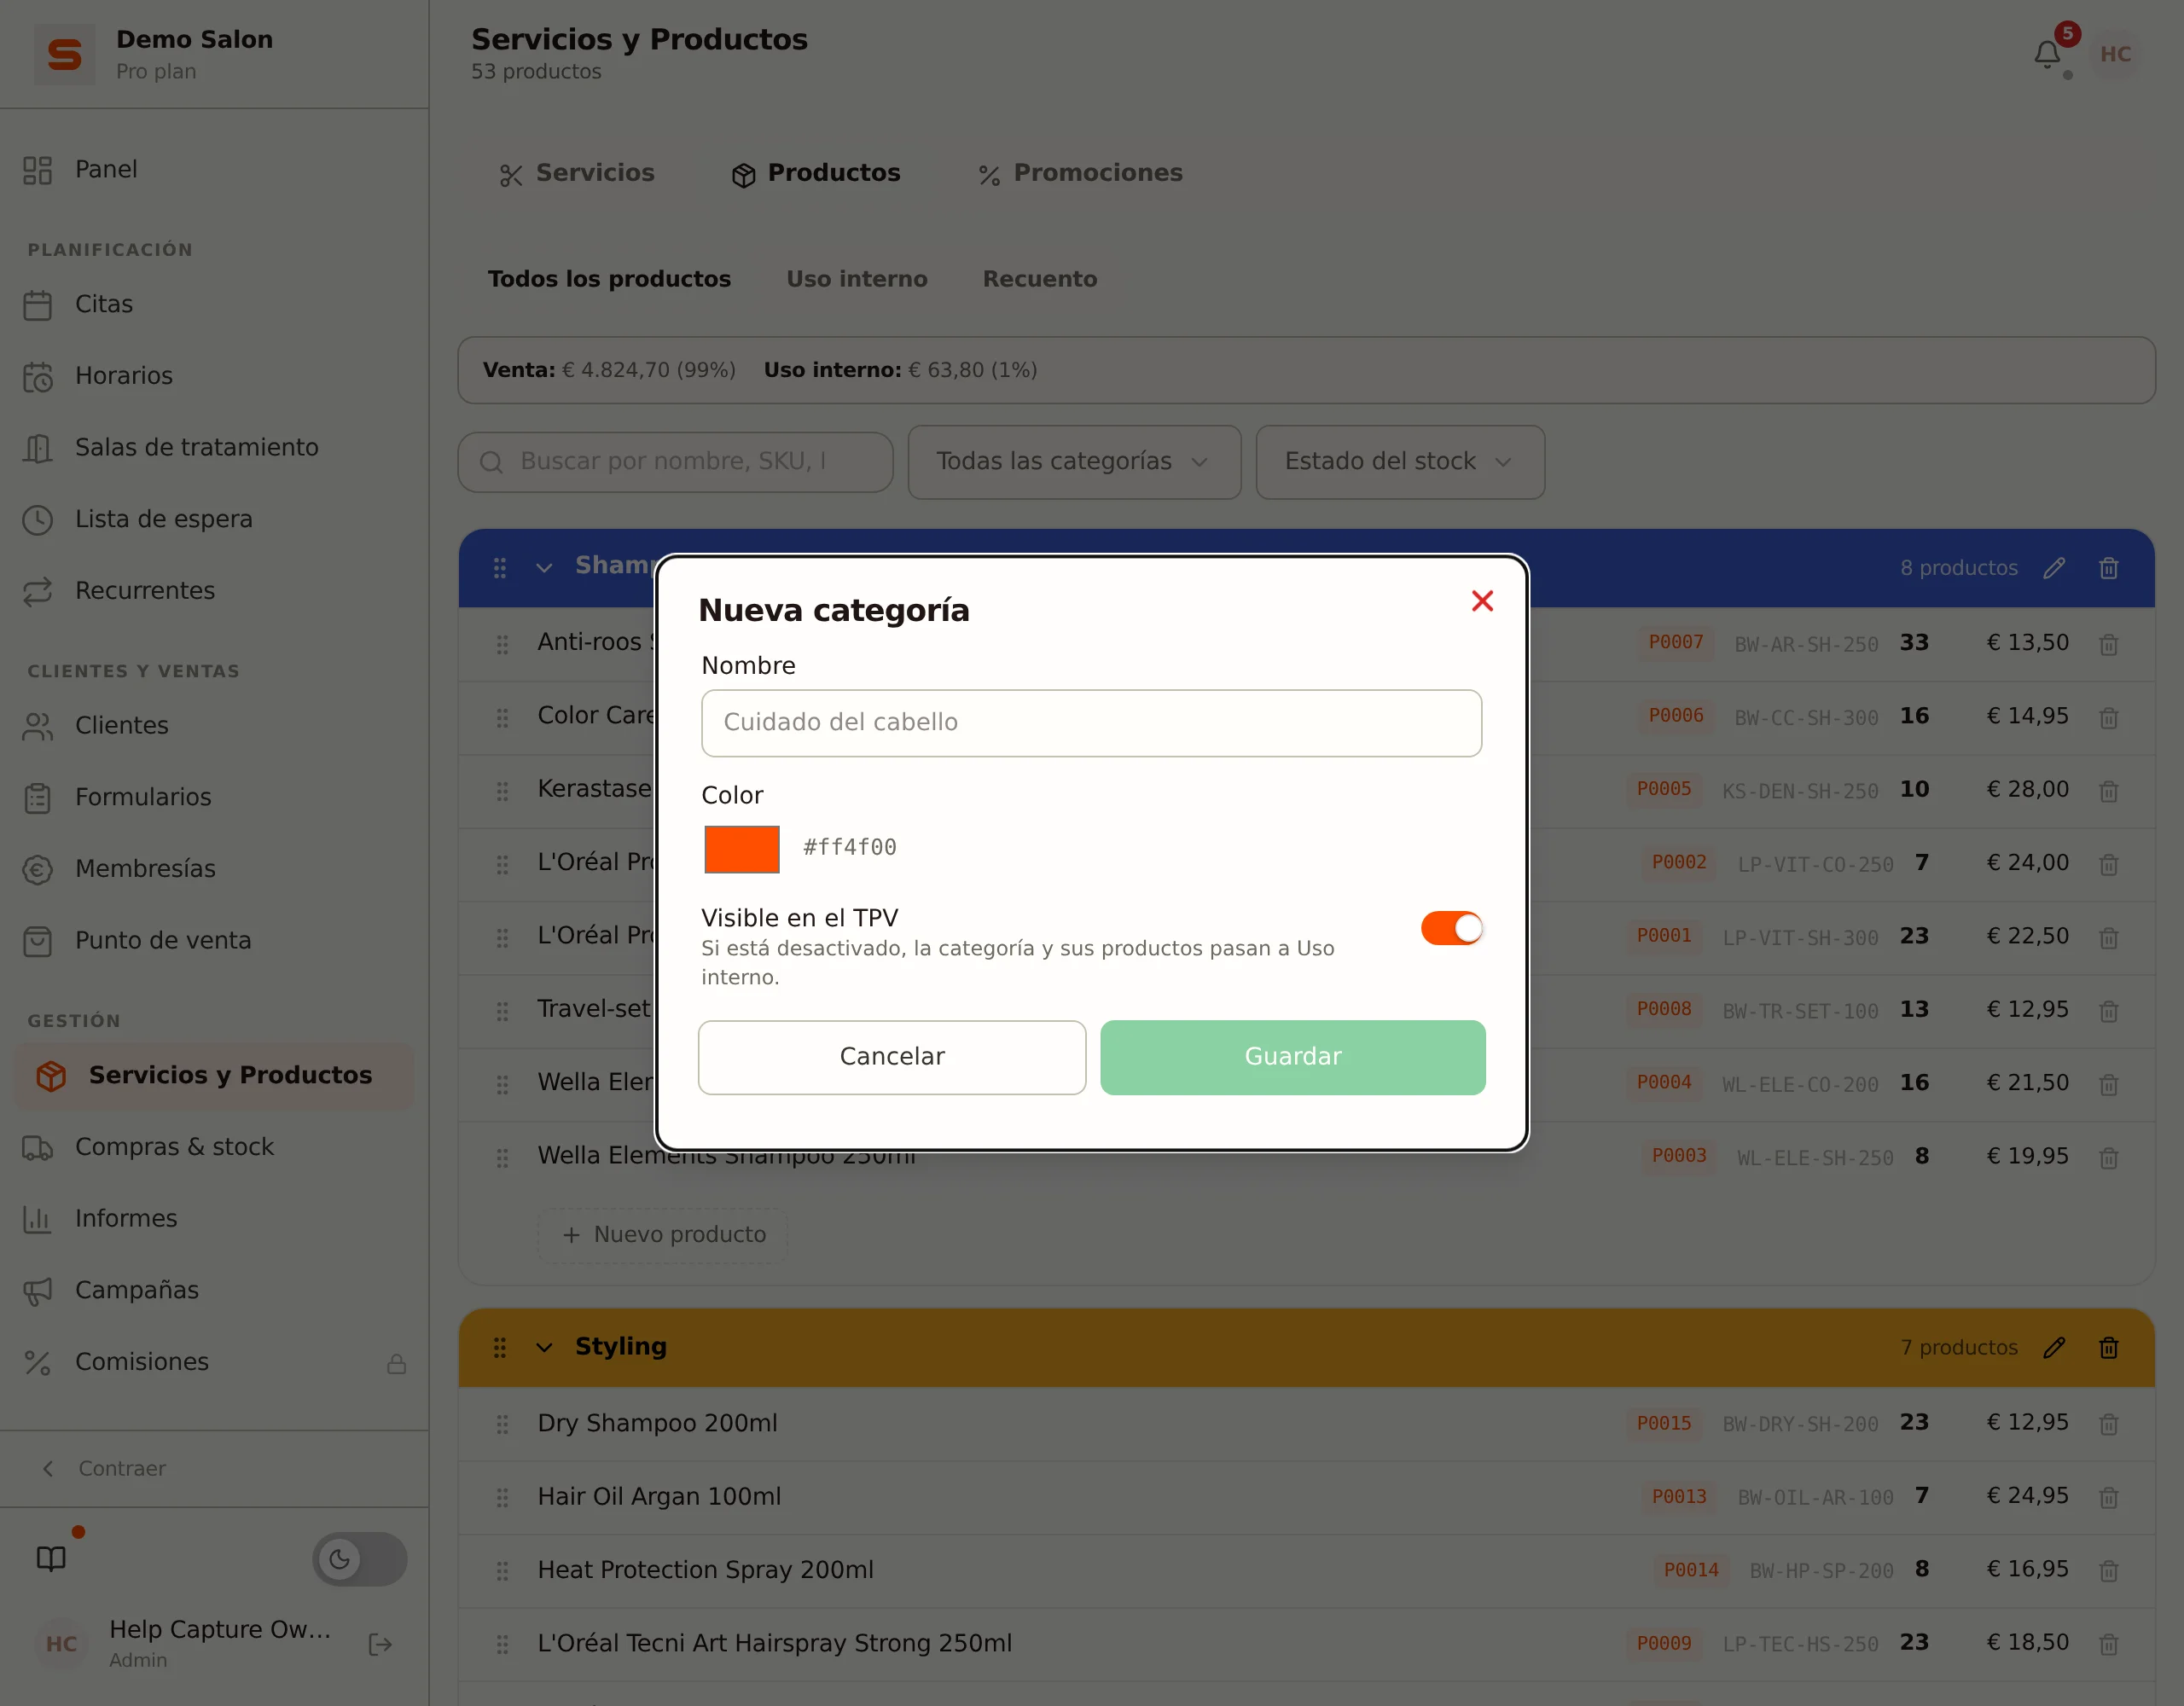Click SKU code P0015

pyautogui.click(x=1663, y=1423)
